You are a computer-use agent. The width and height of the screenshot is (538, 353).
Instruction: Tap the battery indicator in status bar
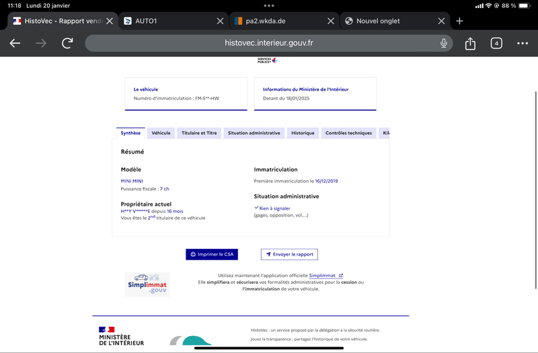[525, 5]
